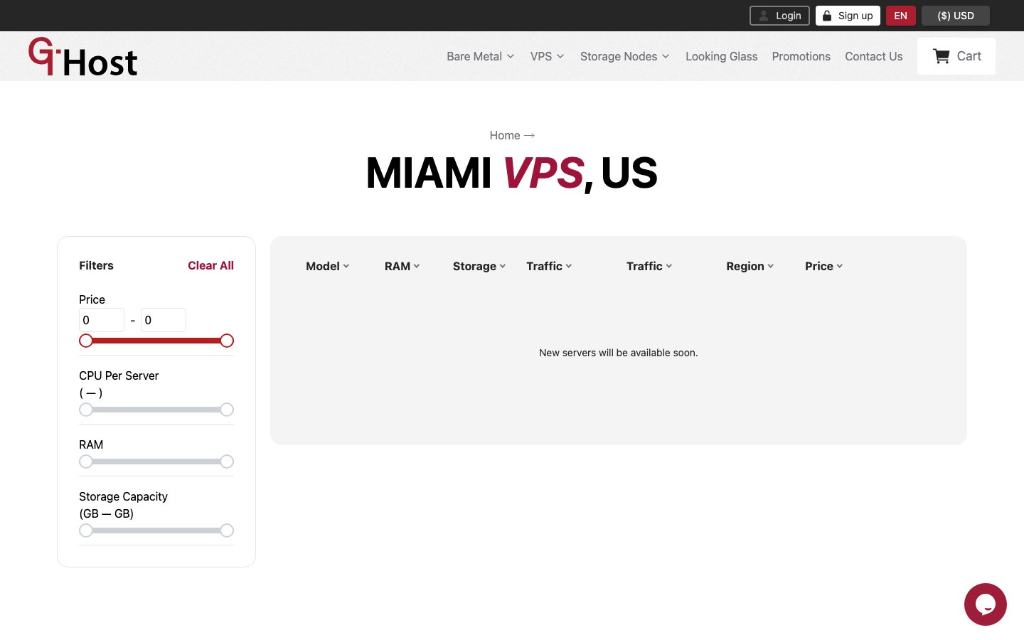Expand the Storage Nodes menu
The image size is (1024, 640).
click(x=625, y=56)
